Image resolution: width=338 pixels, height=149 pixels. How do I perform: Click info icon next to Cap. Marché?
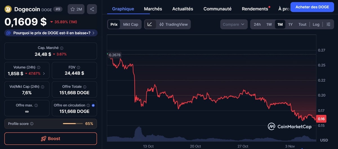point(62,48)
